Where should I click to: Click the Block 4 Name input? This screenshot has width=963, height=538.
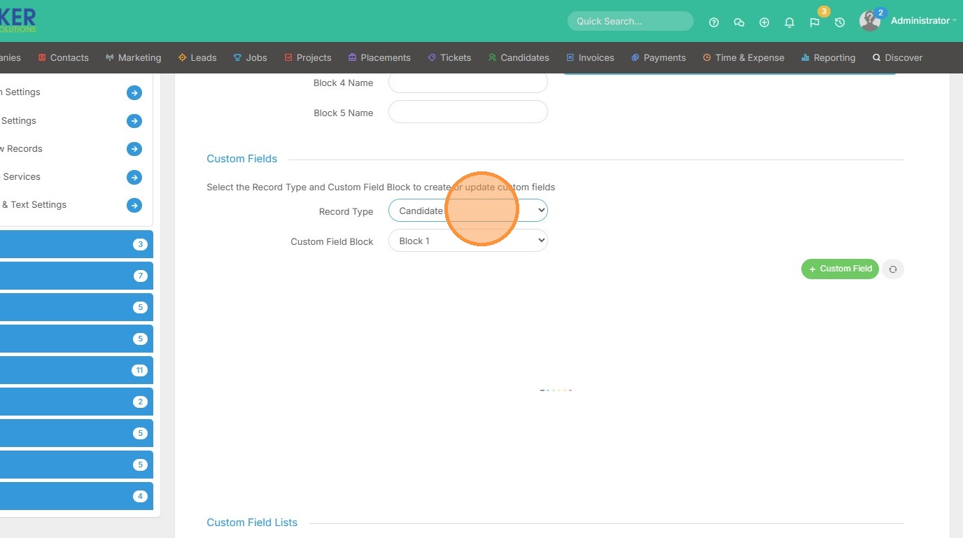(468, 83)
